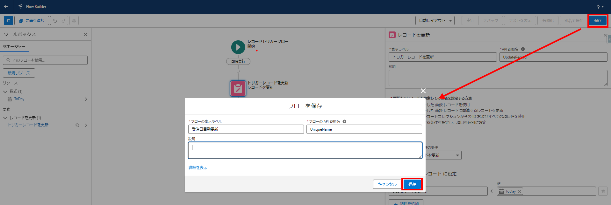Click the API 参照名 field in right panel

553,57
